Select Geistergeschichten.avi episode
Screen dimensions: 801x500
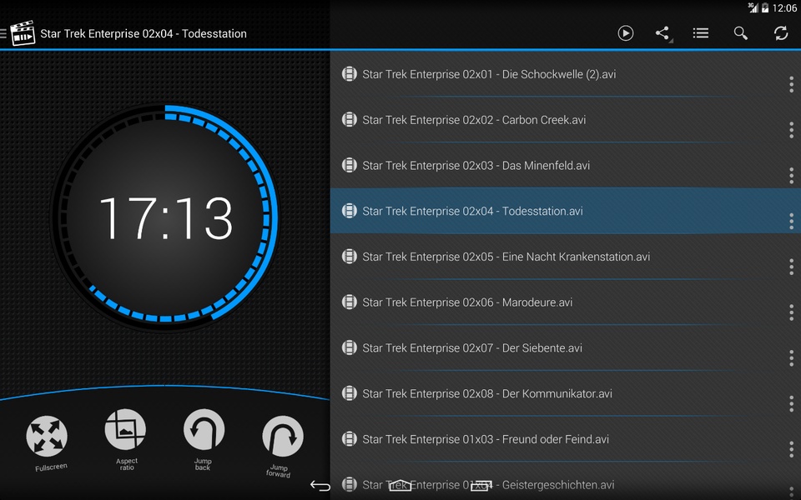(x=566, y=481)
